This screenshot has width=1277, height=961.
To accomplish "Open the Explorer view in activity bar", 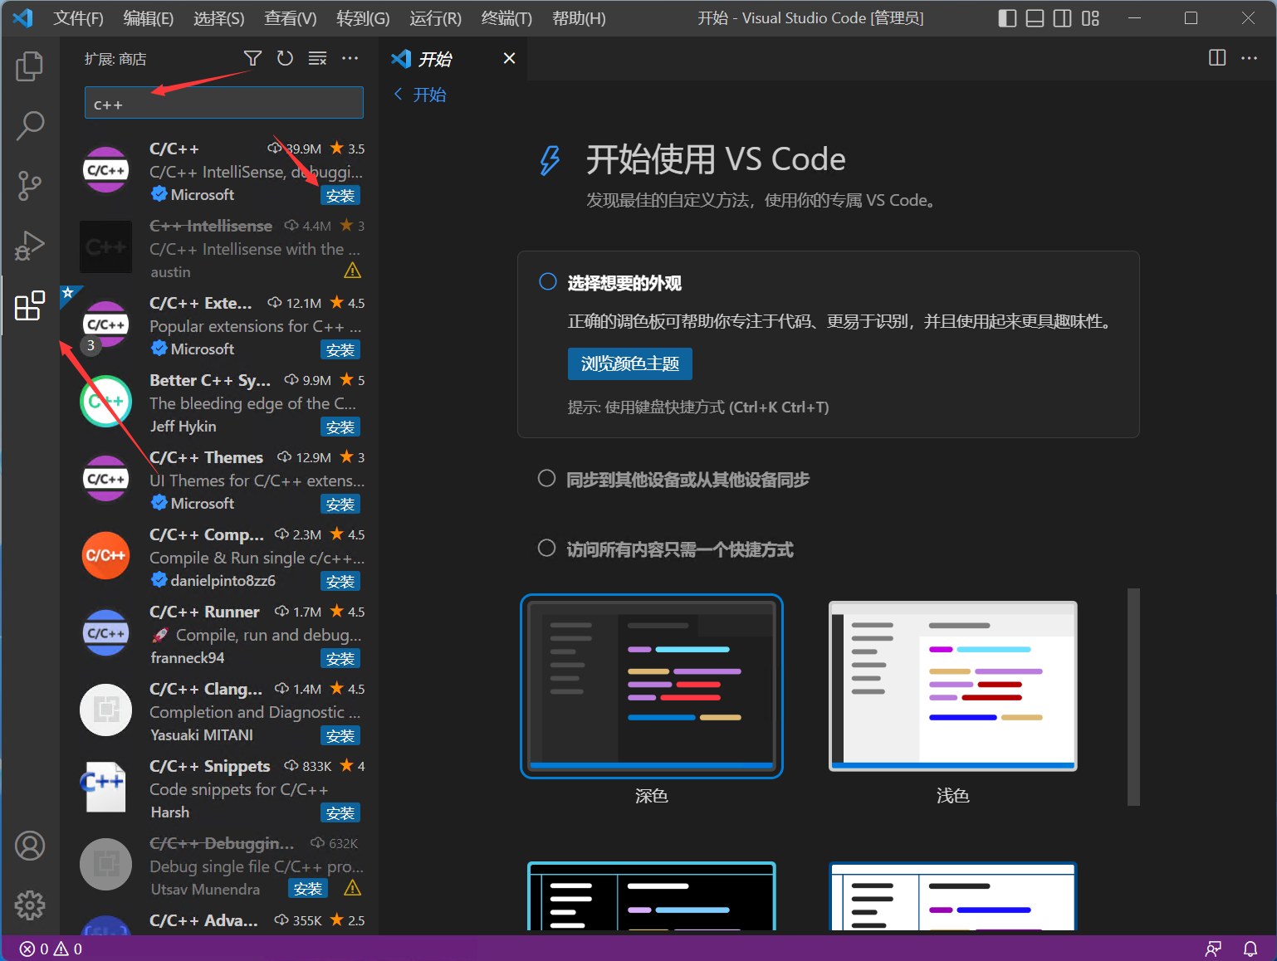I will pyautogui.click(x=30, y=66).
